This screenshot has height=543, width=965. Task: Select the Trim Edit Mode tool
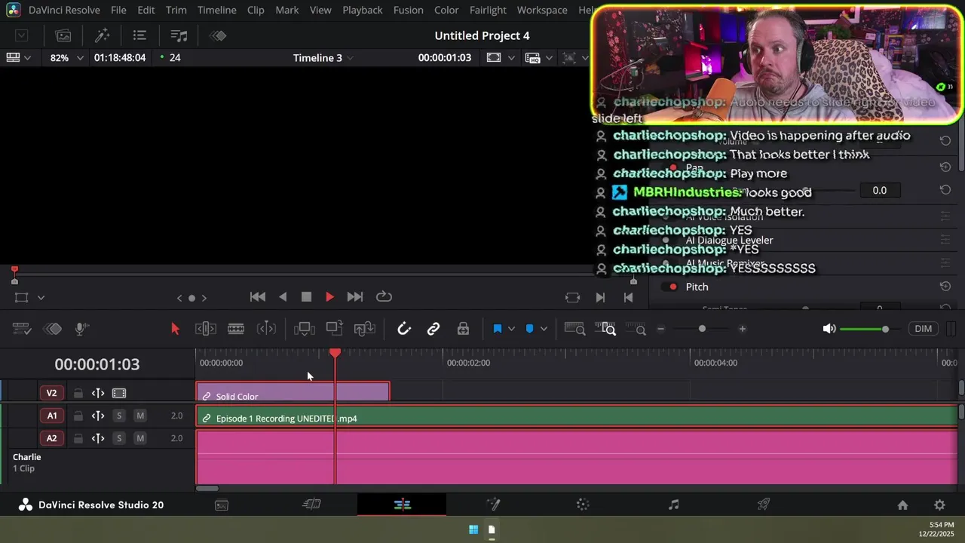pyautogui.click(x=206, y=329)
